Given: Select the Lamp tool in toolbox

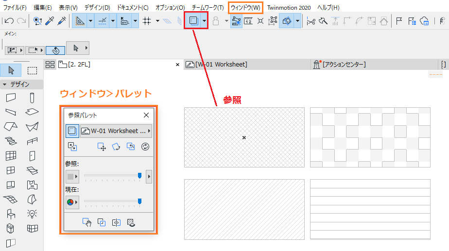Looking at the screenshot, I should (x=32, y=214).
